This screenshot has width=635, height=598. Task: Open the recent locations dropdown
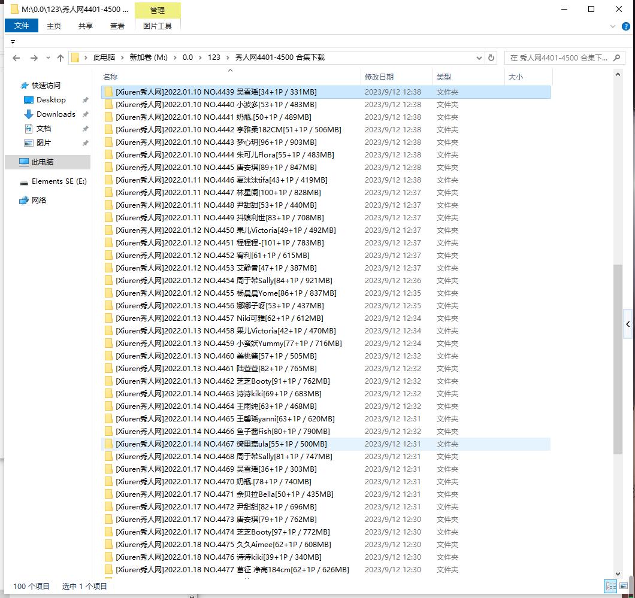pos(47,58)
